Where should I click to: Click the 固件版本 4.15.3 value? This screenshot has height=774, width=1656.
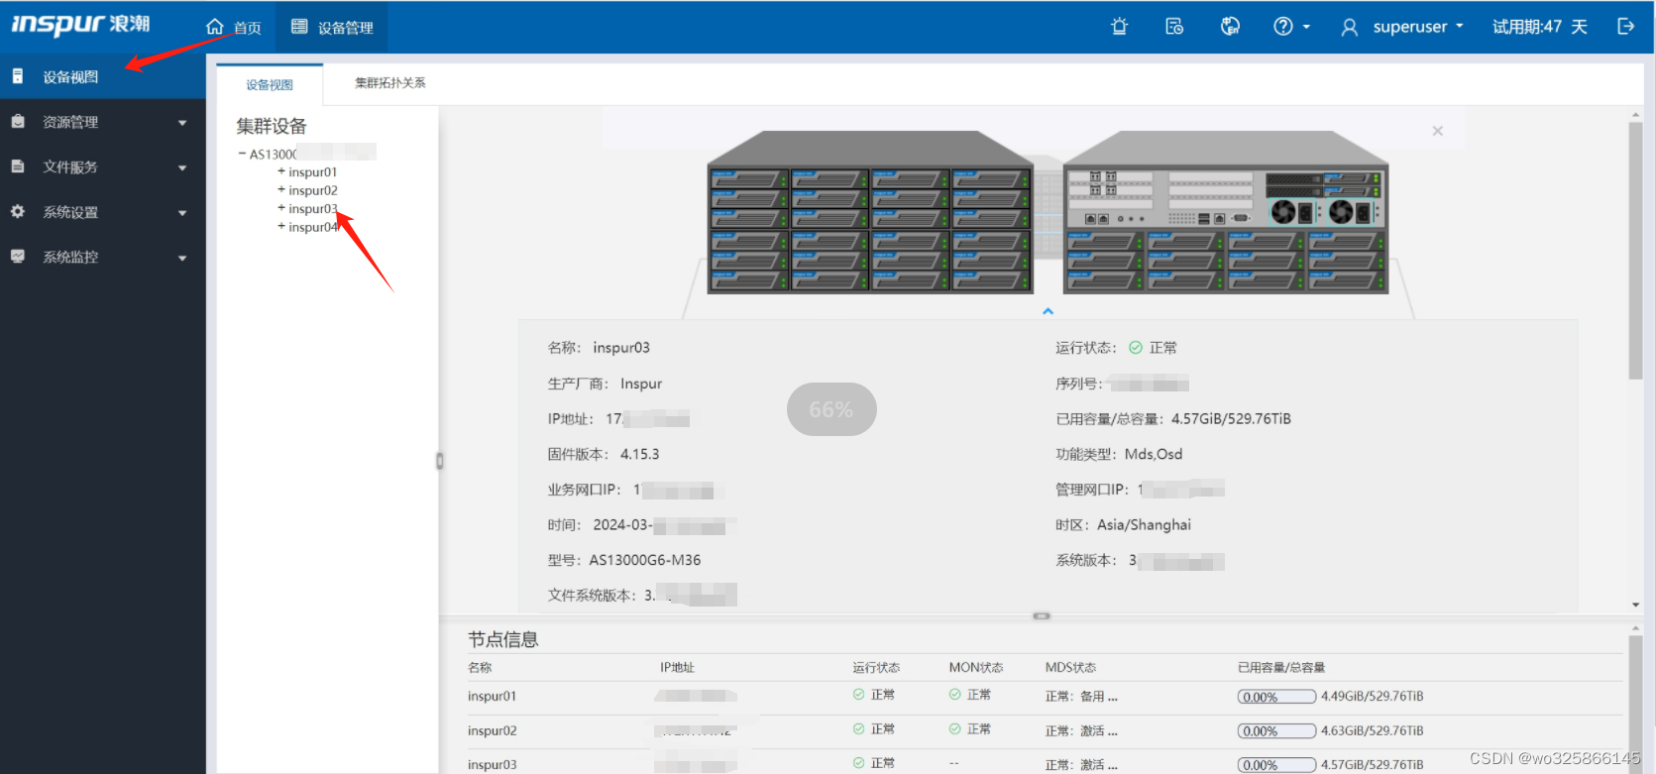(639, 454)
